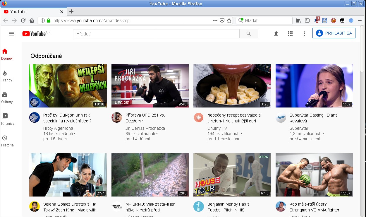Open Trendy in the sidebar
Screen dimensions: 366x217
pos(7,76)
